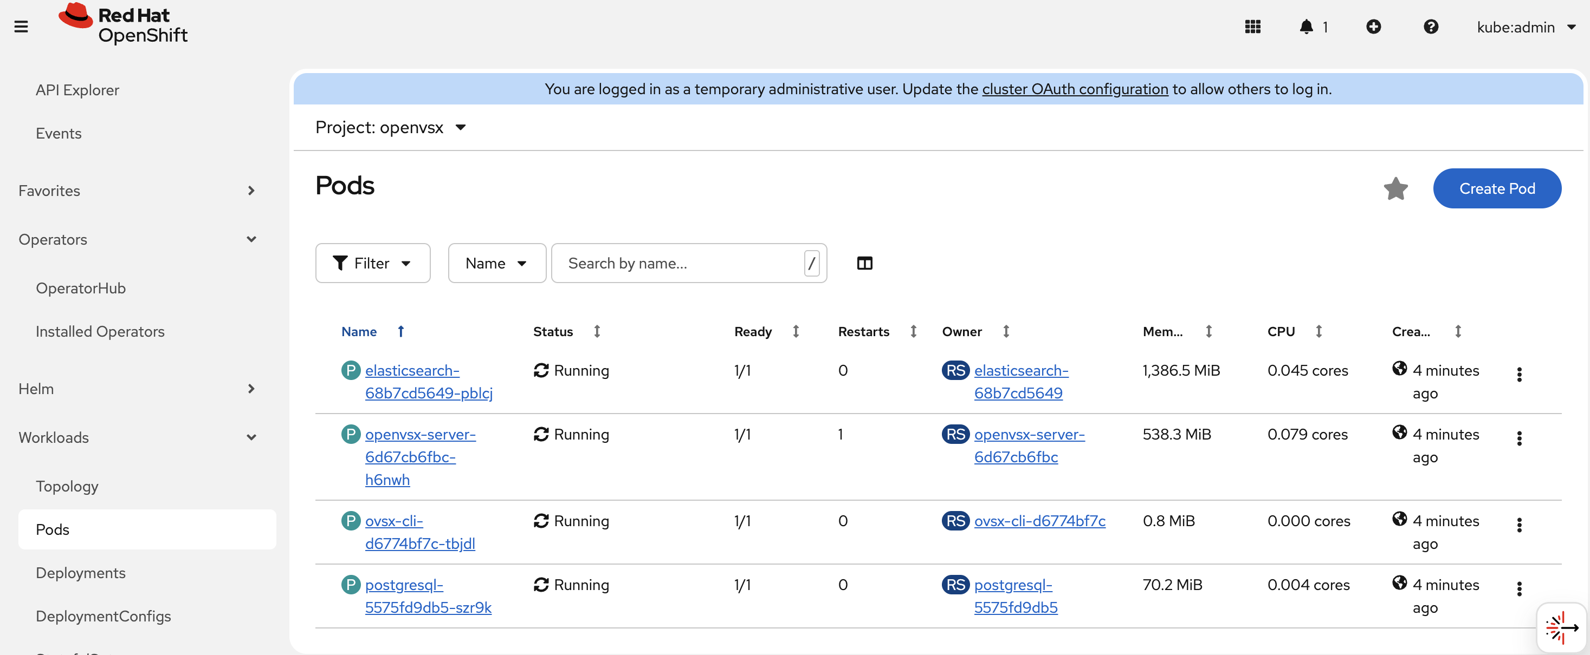Open the Name search type dropdown

tap(496, 264)
